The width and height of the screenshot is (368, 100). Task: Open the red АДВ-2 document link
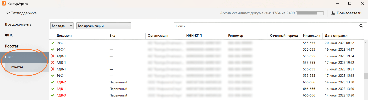click(61, 82)
